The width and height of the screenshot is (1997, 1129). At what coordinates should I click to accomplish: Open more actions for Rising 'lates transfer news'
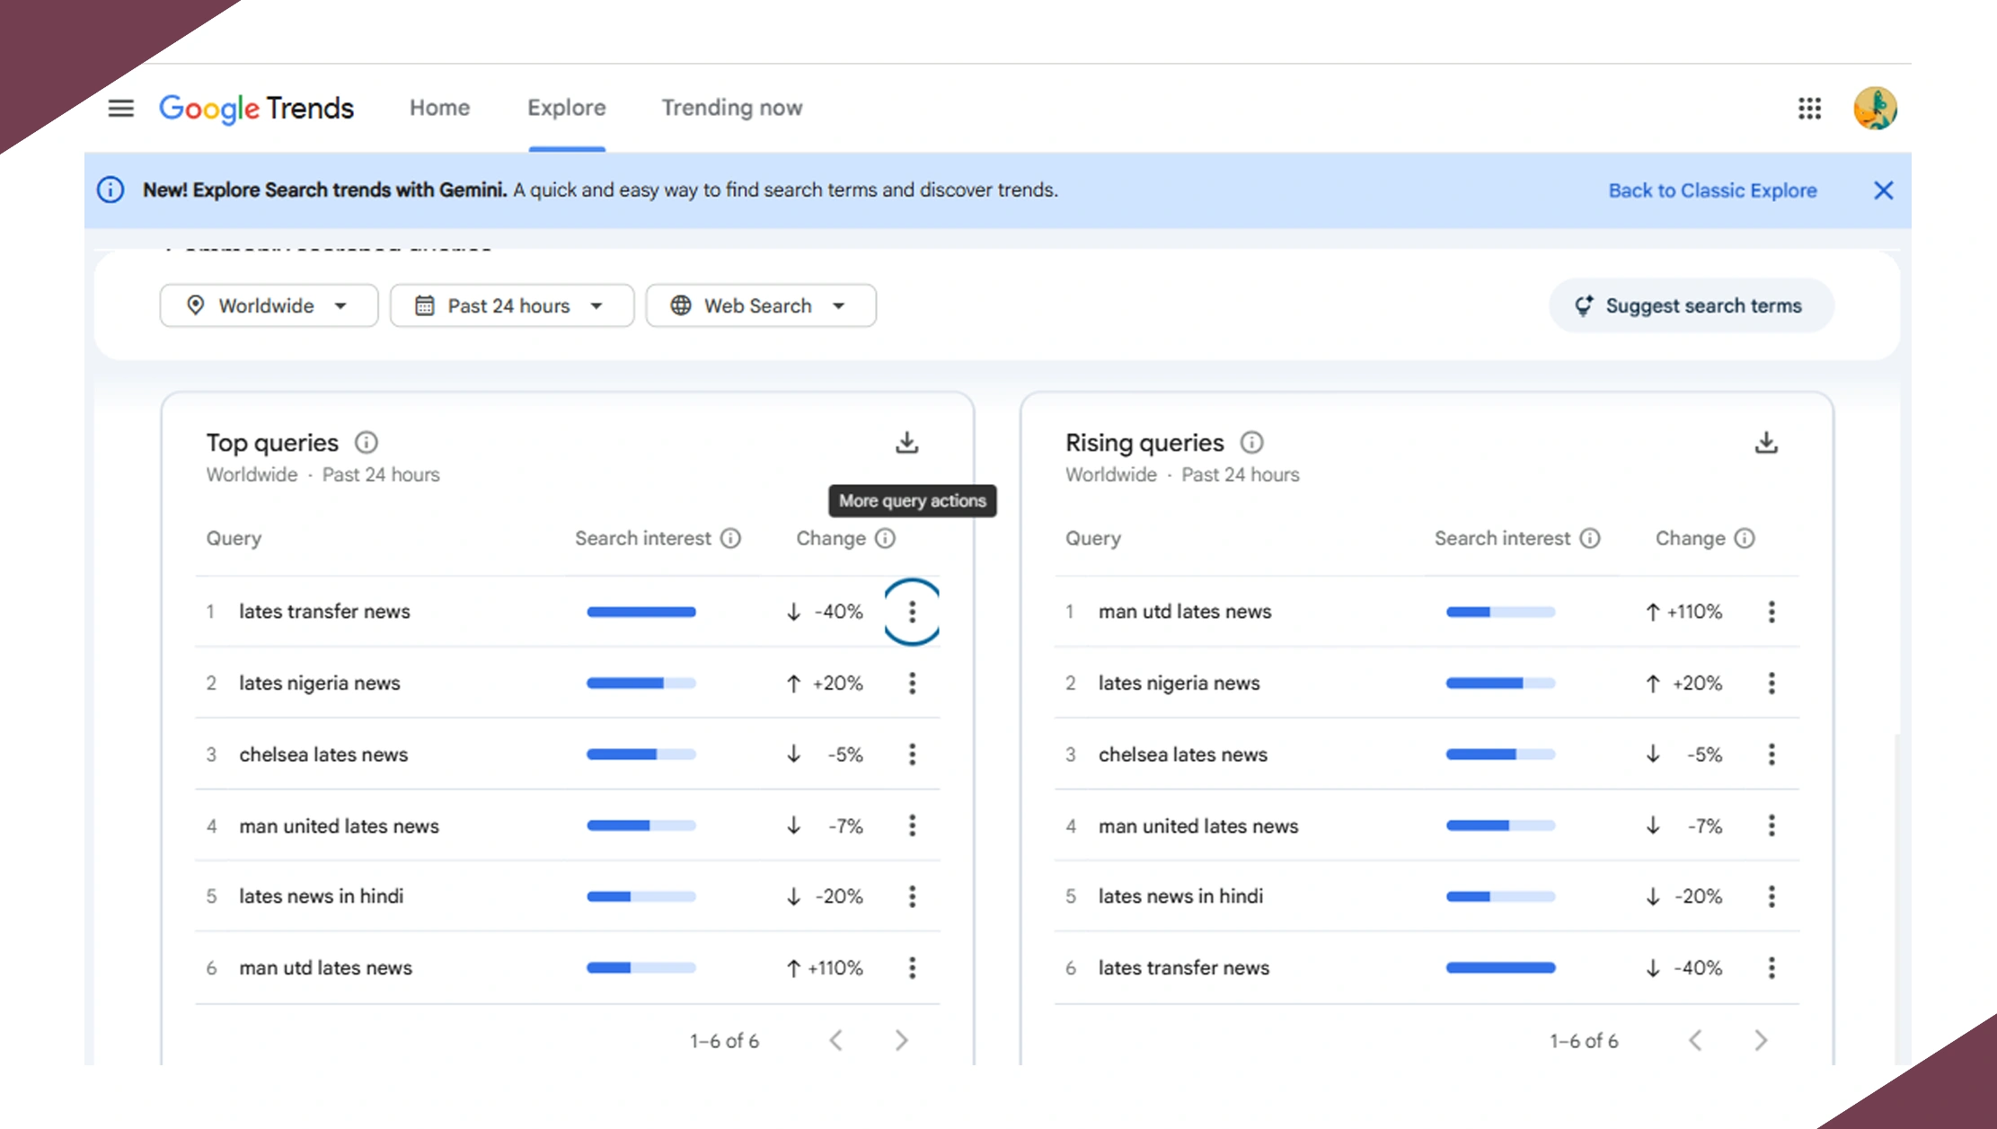click(1772, 968)
